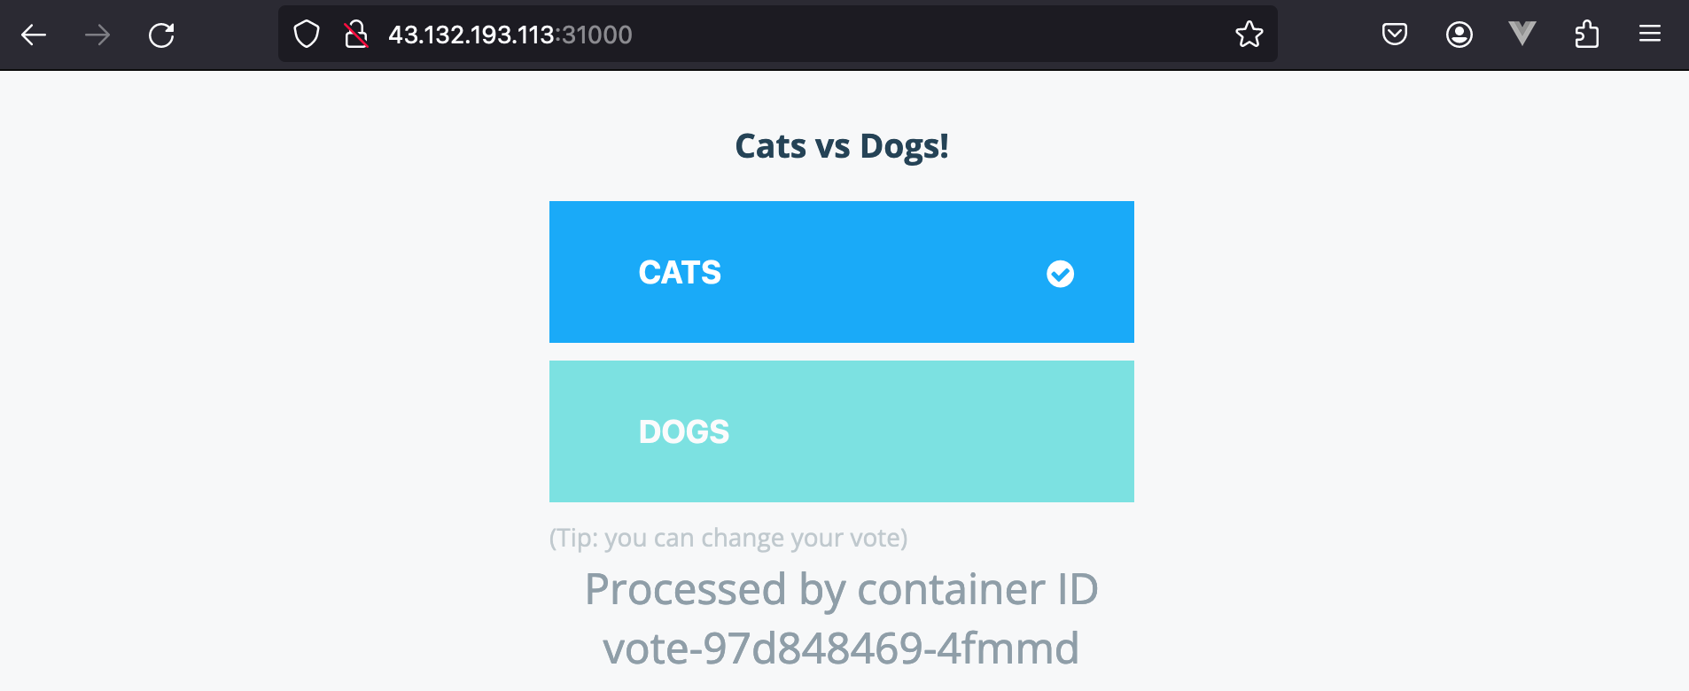The width and height of the screenshot is (1689, 691).
Task: Show the extensions puzzle-piece panel
Action: [1586, 35]
